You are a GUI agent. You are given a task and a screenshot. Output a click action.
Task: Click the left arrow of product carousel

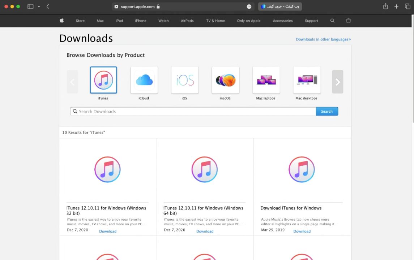click(72, 82)
